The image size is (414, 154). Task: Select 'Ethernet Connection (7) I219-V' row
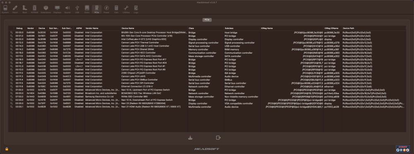207,86
